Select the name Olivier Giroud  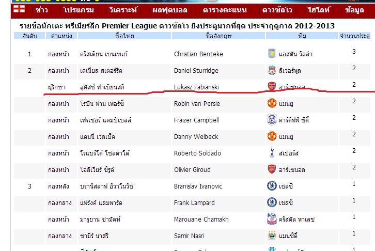[192, 169]
